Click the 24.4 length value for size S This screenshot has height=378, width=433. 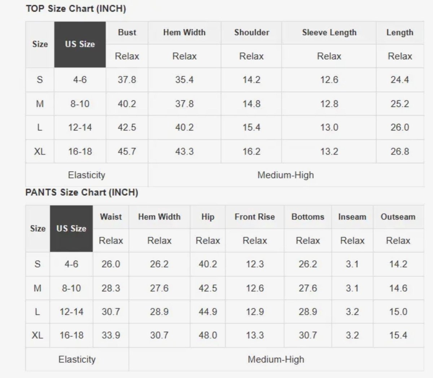400,80
